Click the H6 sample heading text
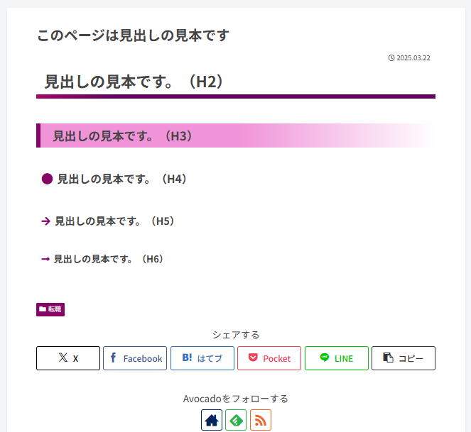The width and height of the screenshot is (471, 432). pyautogui.click(x=109, y=259)
